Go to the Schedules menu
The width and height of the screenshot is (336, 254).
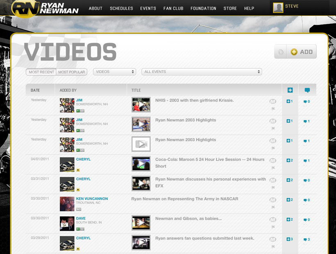pyautogui.click(x=122, y=8)
